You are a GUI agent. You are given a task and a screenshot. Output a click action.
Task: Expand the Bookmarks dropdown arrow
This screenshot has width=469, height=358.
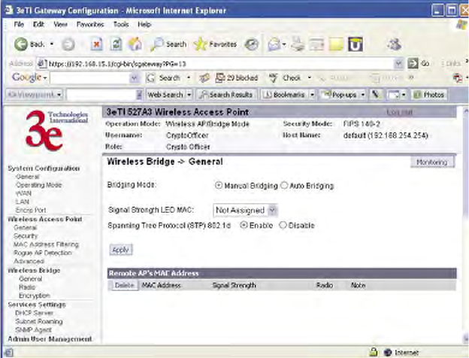point(312,95)
